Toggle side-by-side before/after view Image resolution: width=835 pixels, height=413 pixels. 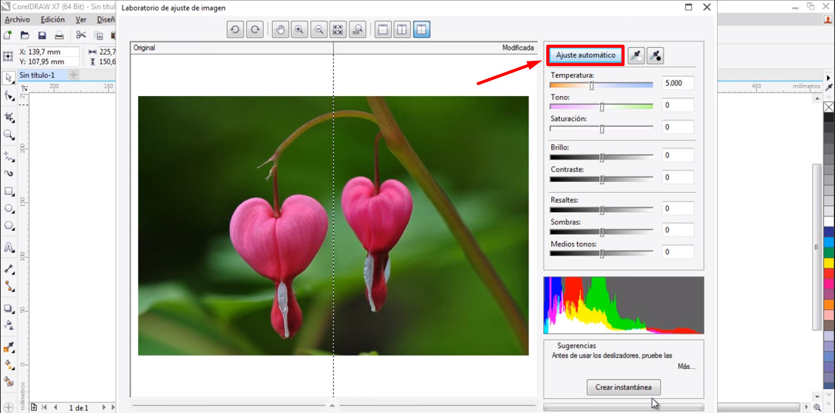401,29
